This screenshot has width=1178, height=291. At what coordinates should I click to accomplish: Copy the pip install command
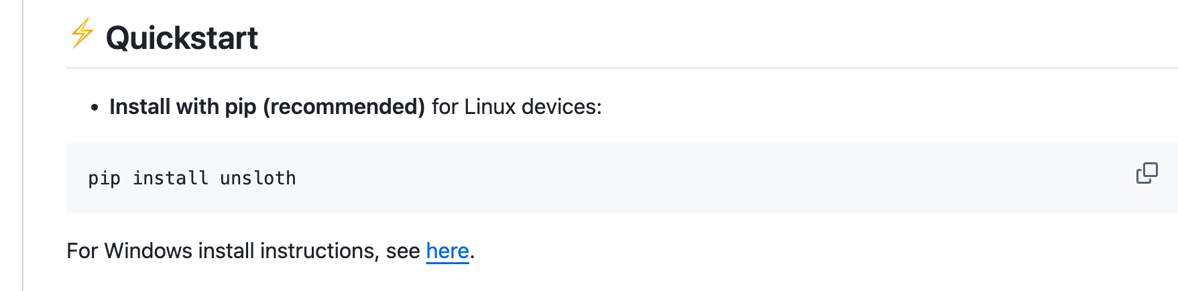tap(1146, 173)
